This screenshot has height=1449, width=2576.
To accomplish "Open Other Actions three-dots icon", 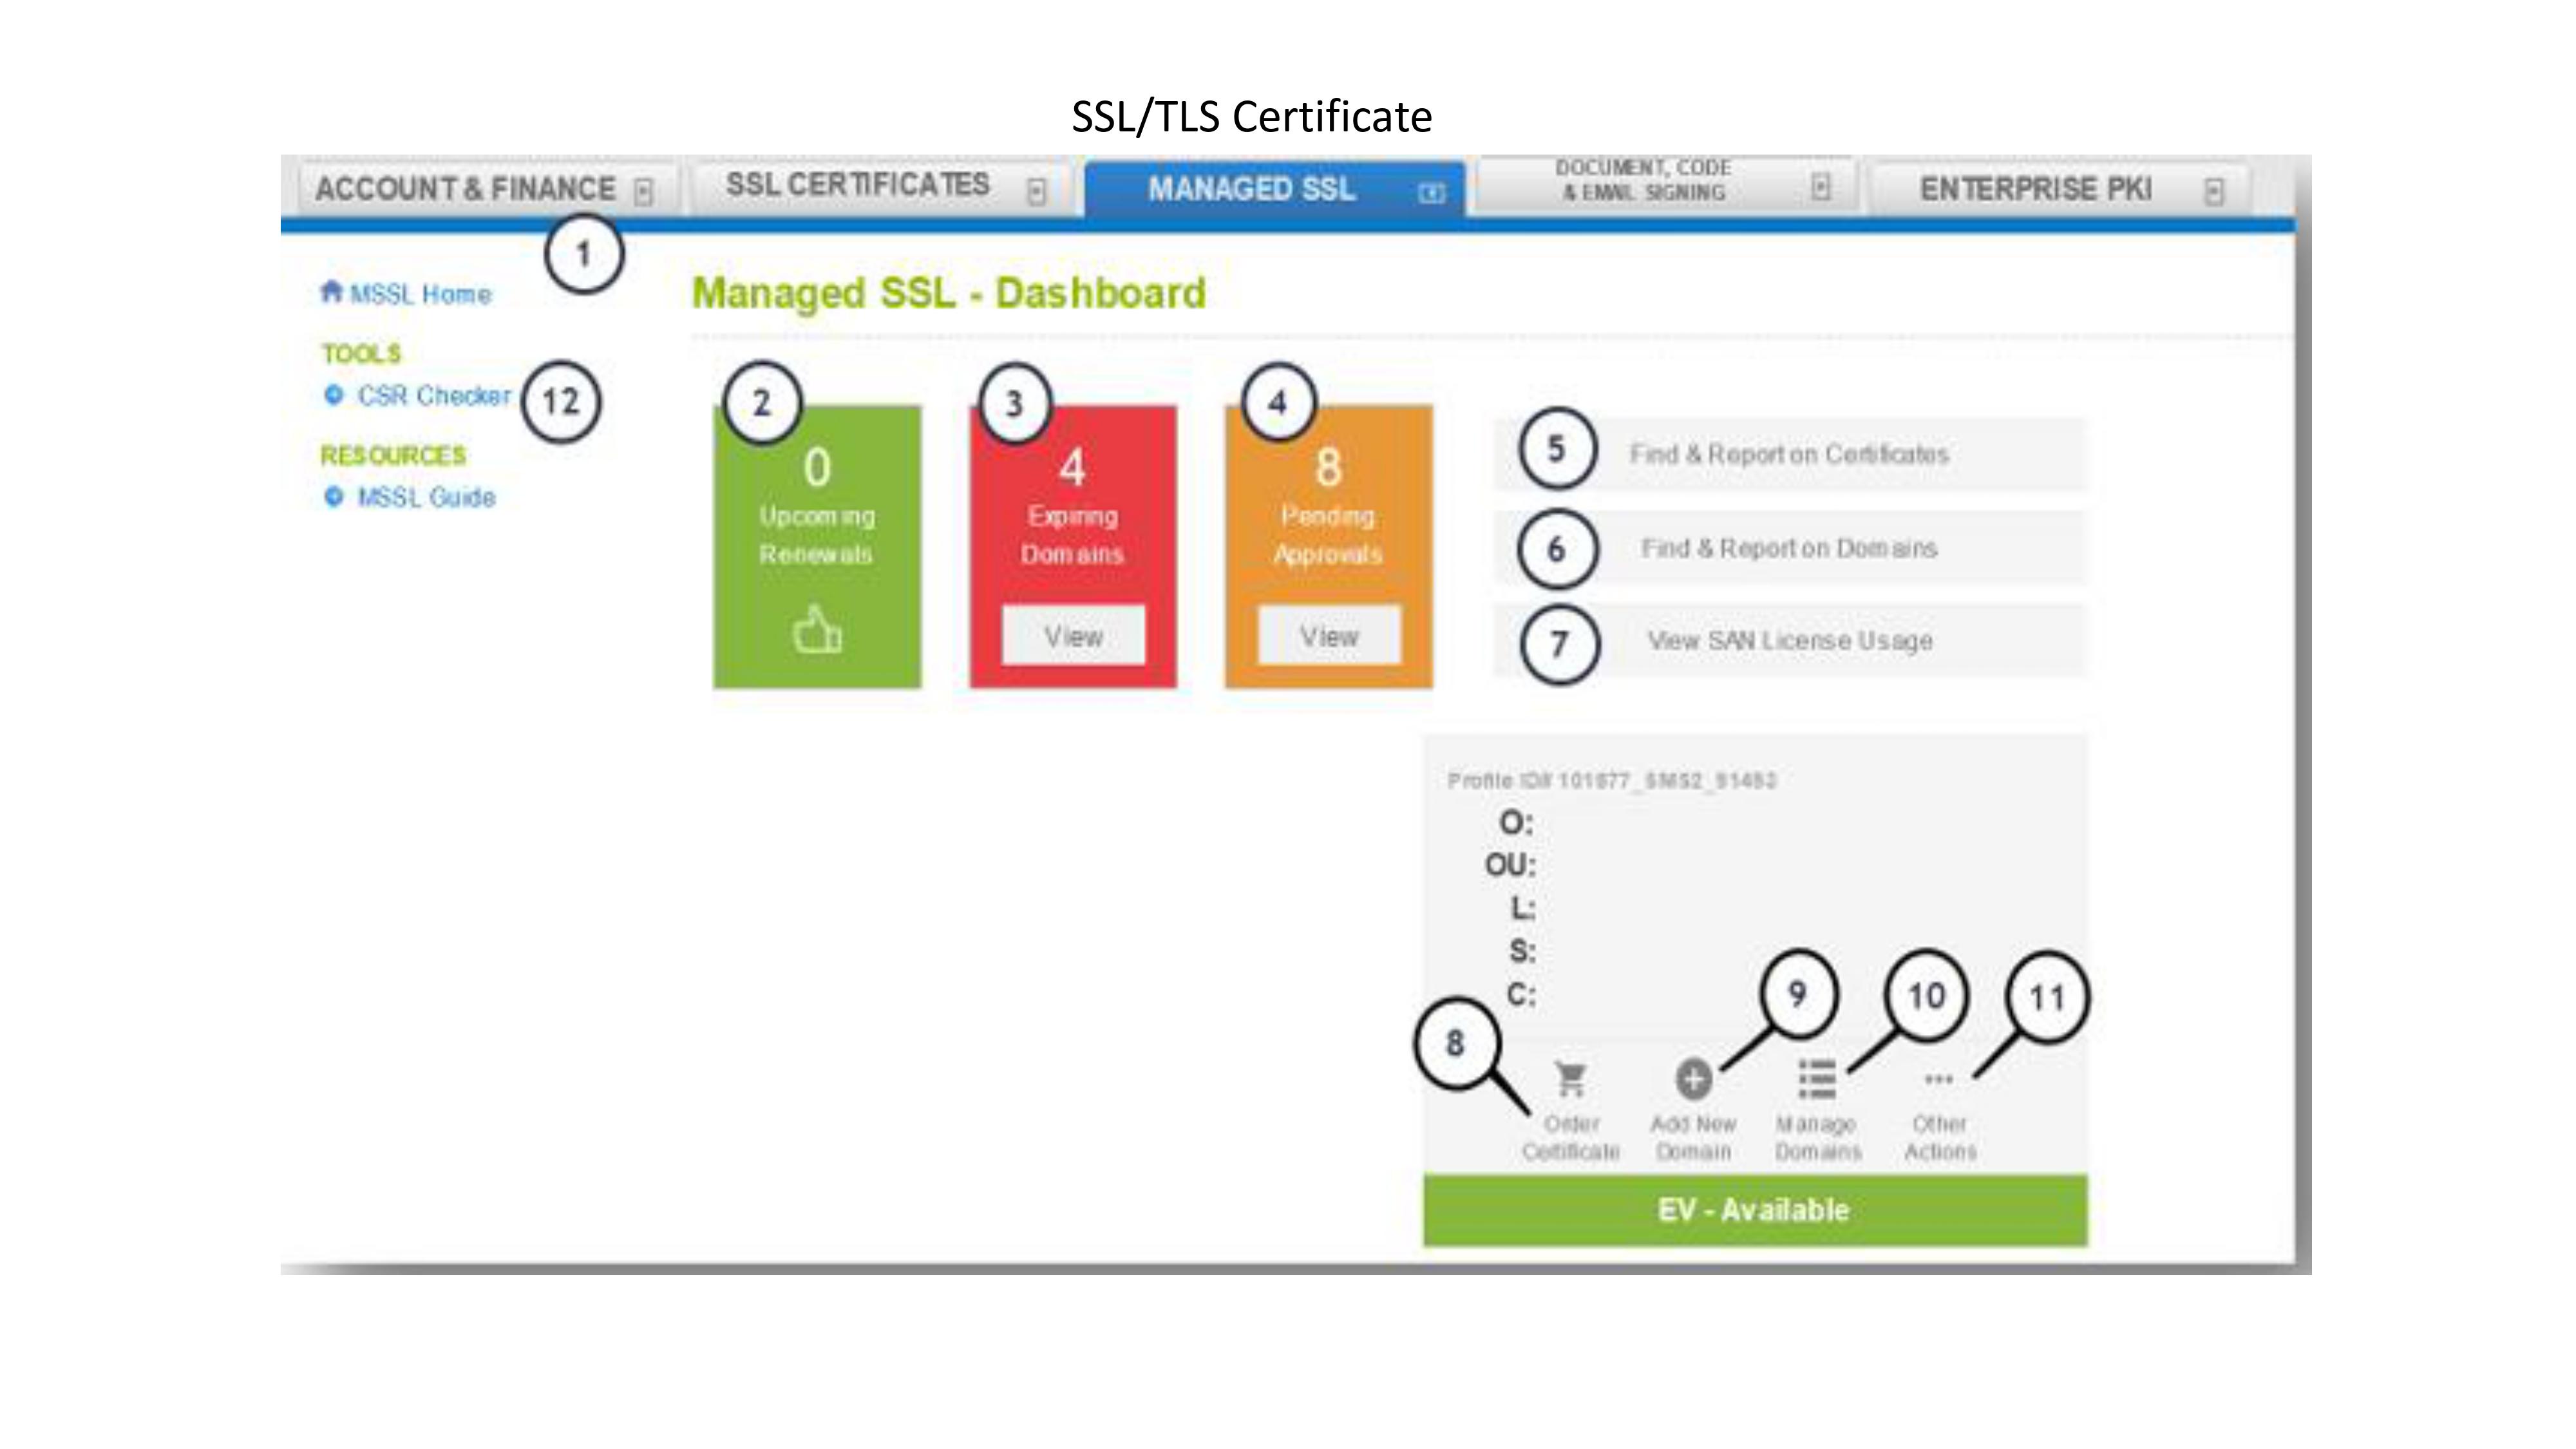I will (1938, 1079).
